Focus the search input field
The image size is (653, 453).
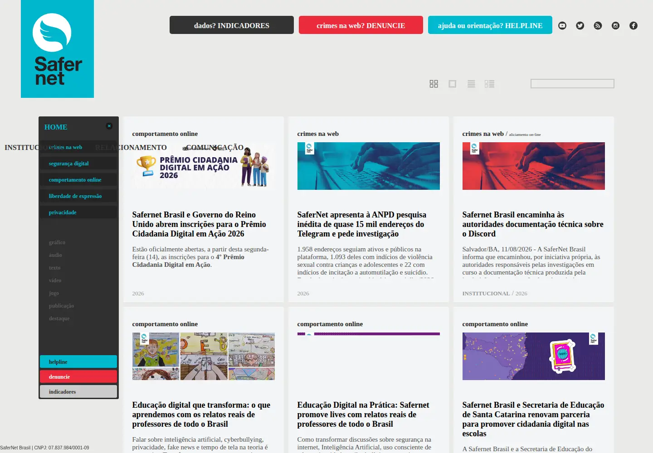[572, 84]
